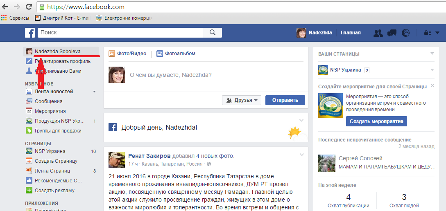This screenshot has width=446, height=211.
Task: Click inside the Facebook search field
Action: coord(120,33)
